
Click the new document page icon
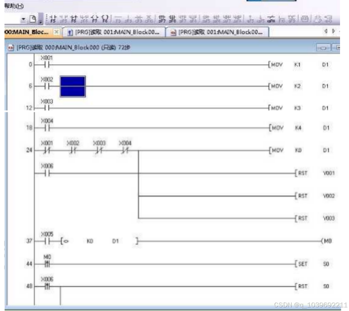[x=33, y=19]
